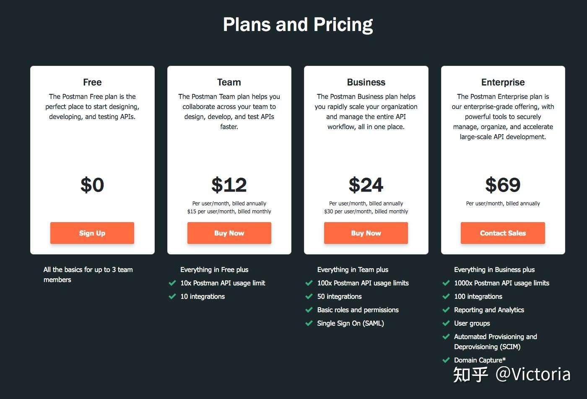587x399 pixels.
Task: Click checkmark beside 10x Postman API usage limit
Action: (172, 283)
